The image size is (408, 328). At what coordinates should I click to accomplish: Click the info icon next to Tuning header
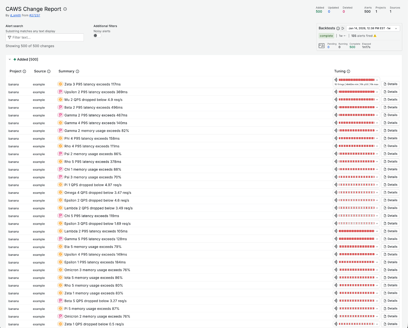348,71
